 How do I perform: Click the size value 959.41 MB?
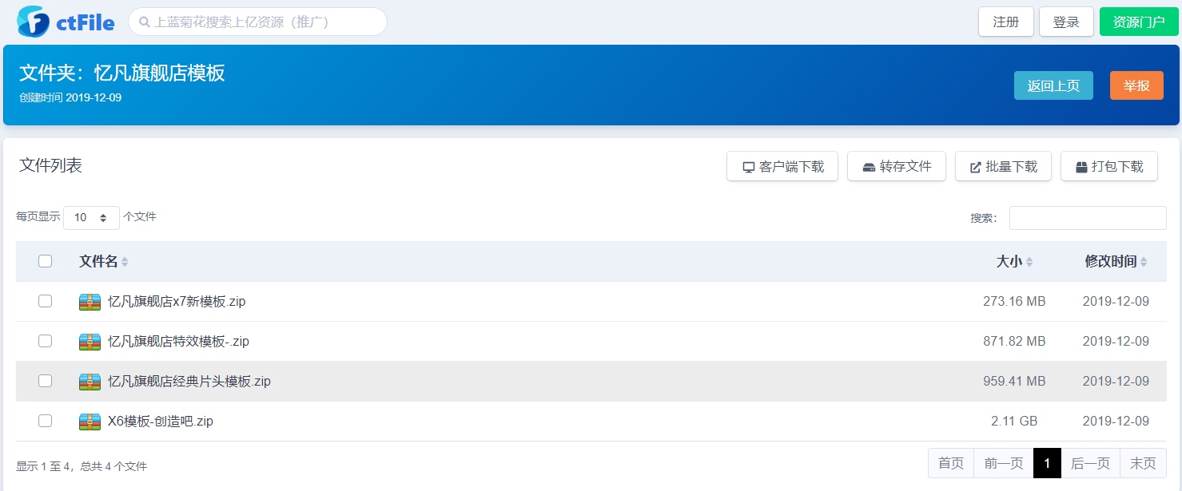1014,382
